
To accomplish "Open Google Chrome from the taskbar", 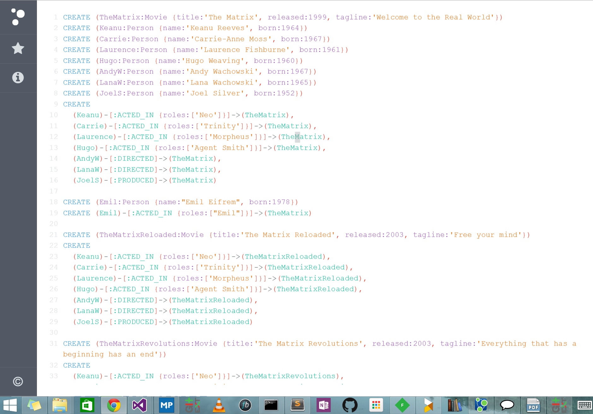I will [114, 405].
